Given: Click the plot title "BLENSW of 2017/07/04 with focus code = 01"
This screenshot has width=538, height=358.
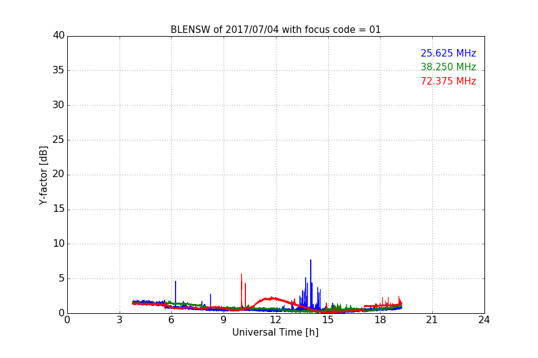Looking at the screenshot, I should (275, 30).
